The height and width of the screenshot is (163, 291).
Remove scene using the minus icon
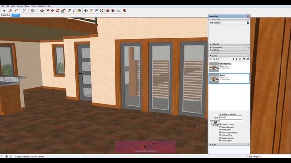(x=217, y=59)
